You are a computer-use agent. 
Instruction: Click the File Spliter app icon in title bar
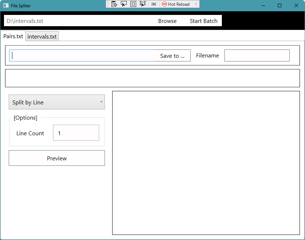[x=6, y=6]
